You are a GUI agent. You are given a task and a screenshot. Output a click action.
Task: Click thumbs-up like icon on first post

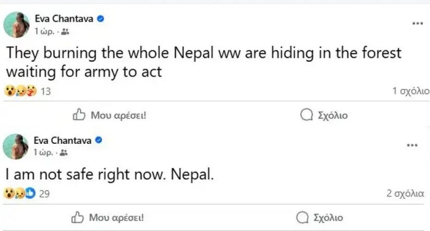(79, 115)
